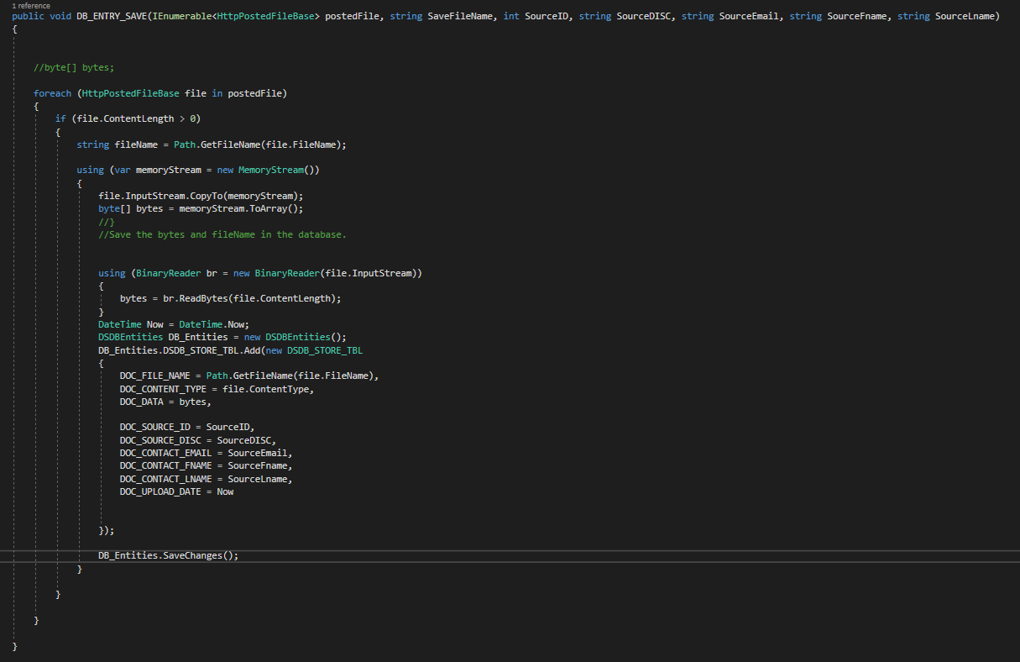Image resolution: width=1020 pixels, height=662 pixels.
Task: Click "BinaryReader br" declaration
Action: (x=176, y=273)
